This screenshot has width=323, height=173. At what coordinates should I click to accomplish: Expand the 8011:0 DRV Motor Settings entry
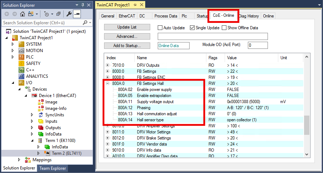click(x=108, y=132)
